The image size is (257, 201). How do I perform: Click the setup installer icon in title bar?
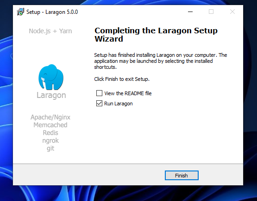[20, 12]
